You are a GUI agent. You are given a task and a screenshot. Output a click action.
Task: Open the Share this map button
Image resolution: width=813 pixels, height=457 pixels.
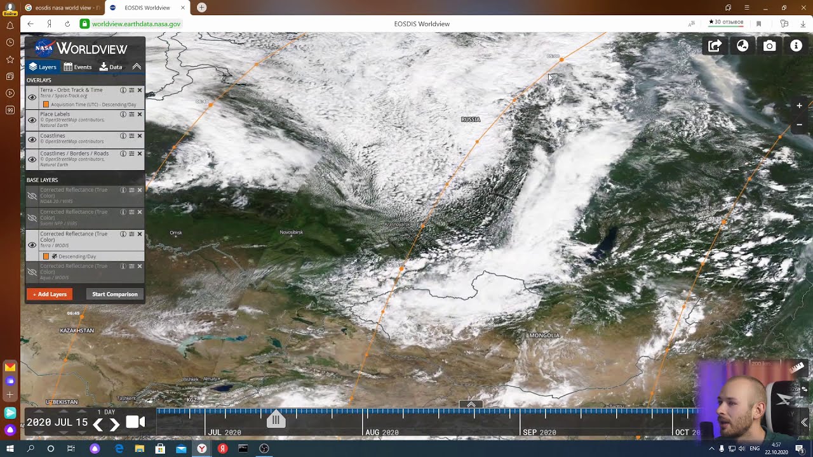coord(715,46)
